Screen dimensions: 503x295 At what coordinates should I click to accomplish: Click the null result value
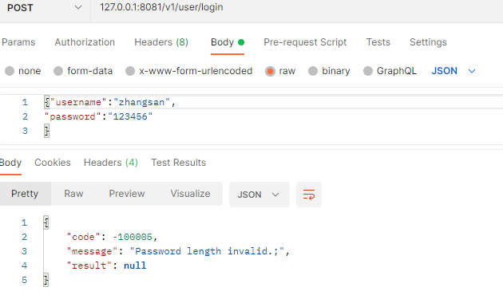pyautogui.click(x=135, y=265)
